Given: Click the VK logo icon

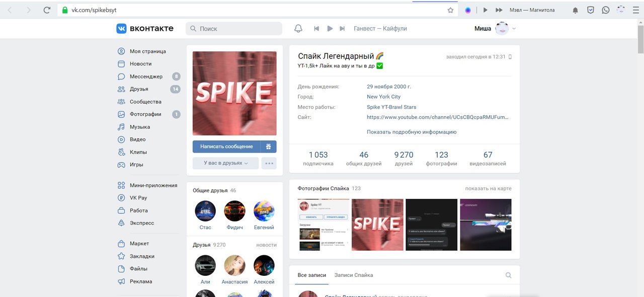Looking at the screenshot, I should [121, 29].
